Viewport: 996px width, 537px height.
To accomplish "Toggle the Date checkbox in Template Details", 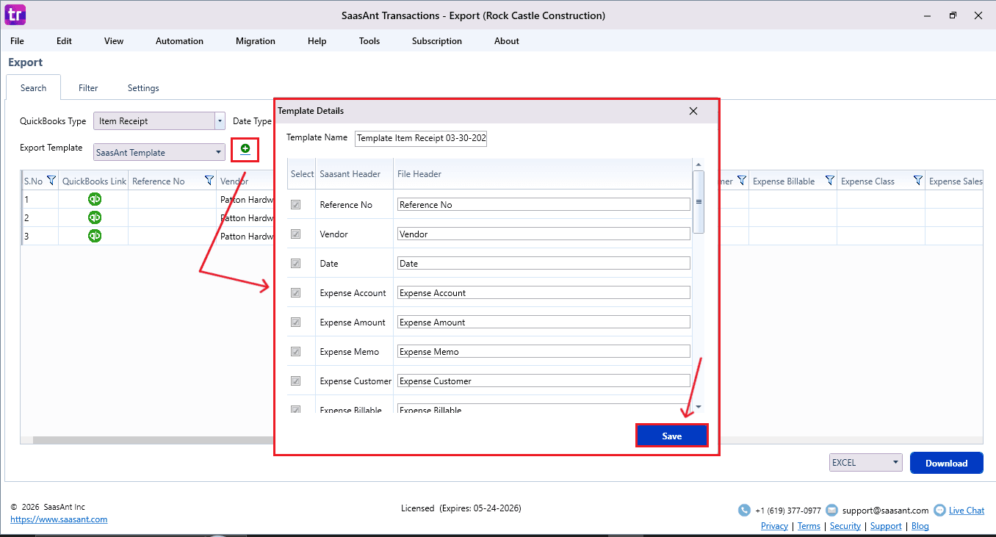I will 295,263.
